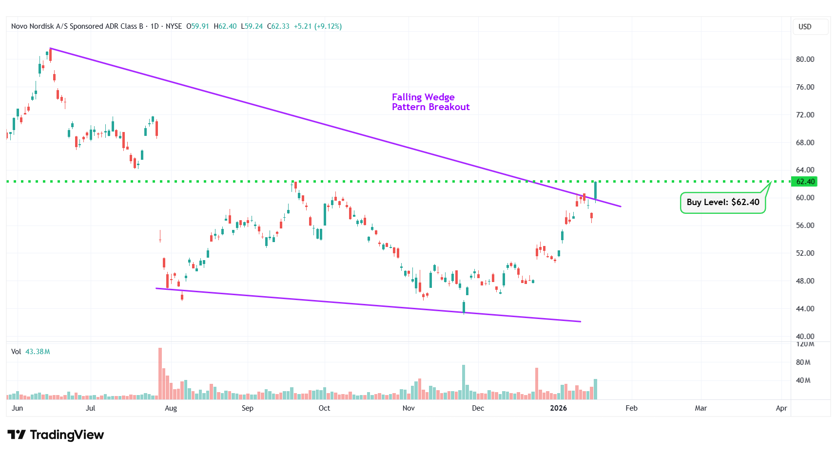Open the USD currency selector
Image resolution: width=837 pixels, height=453 pixels.
pos(805,27)
